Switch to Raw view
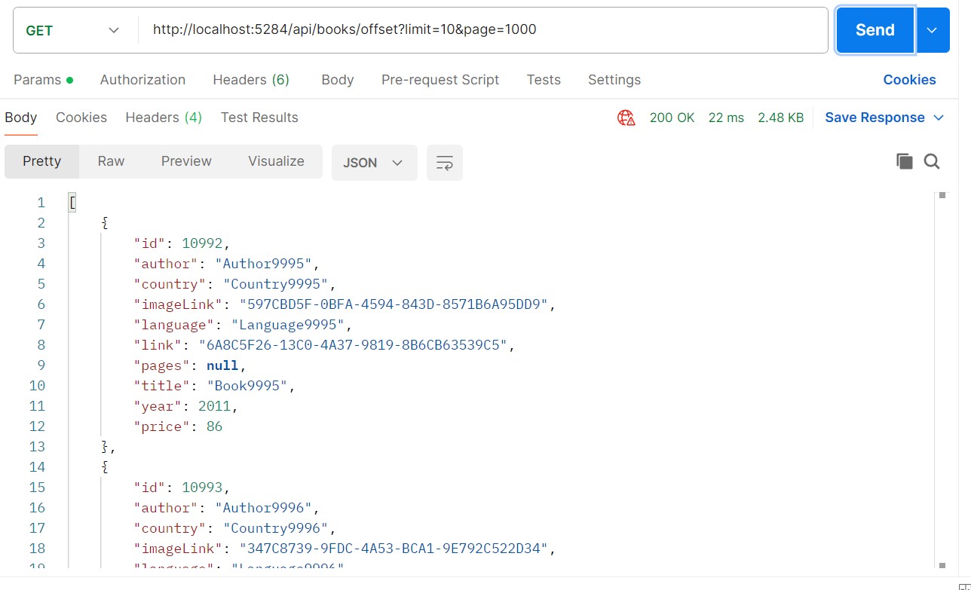 [x=111, y=161]
